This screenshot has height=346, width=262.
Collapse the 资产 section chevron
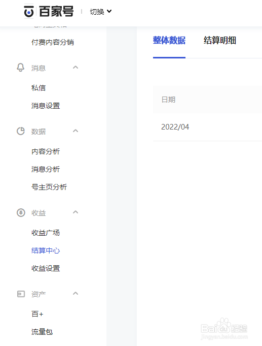click(76, 293)
